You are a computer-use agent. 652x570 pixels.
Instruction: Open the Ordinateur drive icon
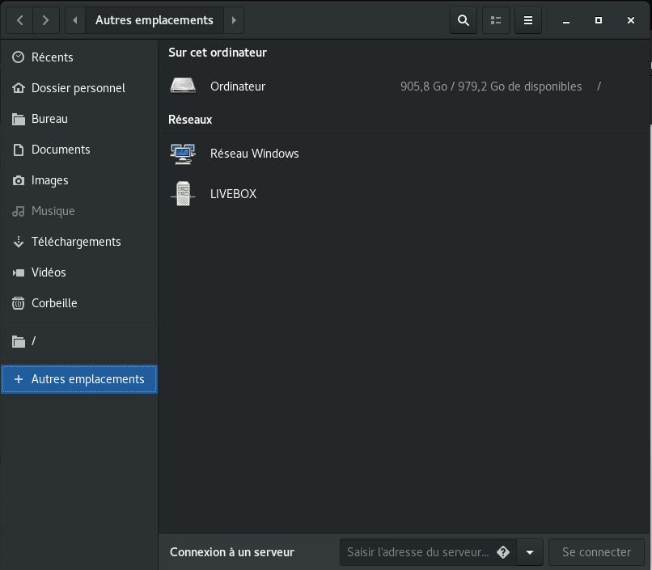click(x=183, y=87)
